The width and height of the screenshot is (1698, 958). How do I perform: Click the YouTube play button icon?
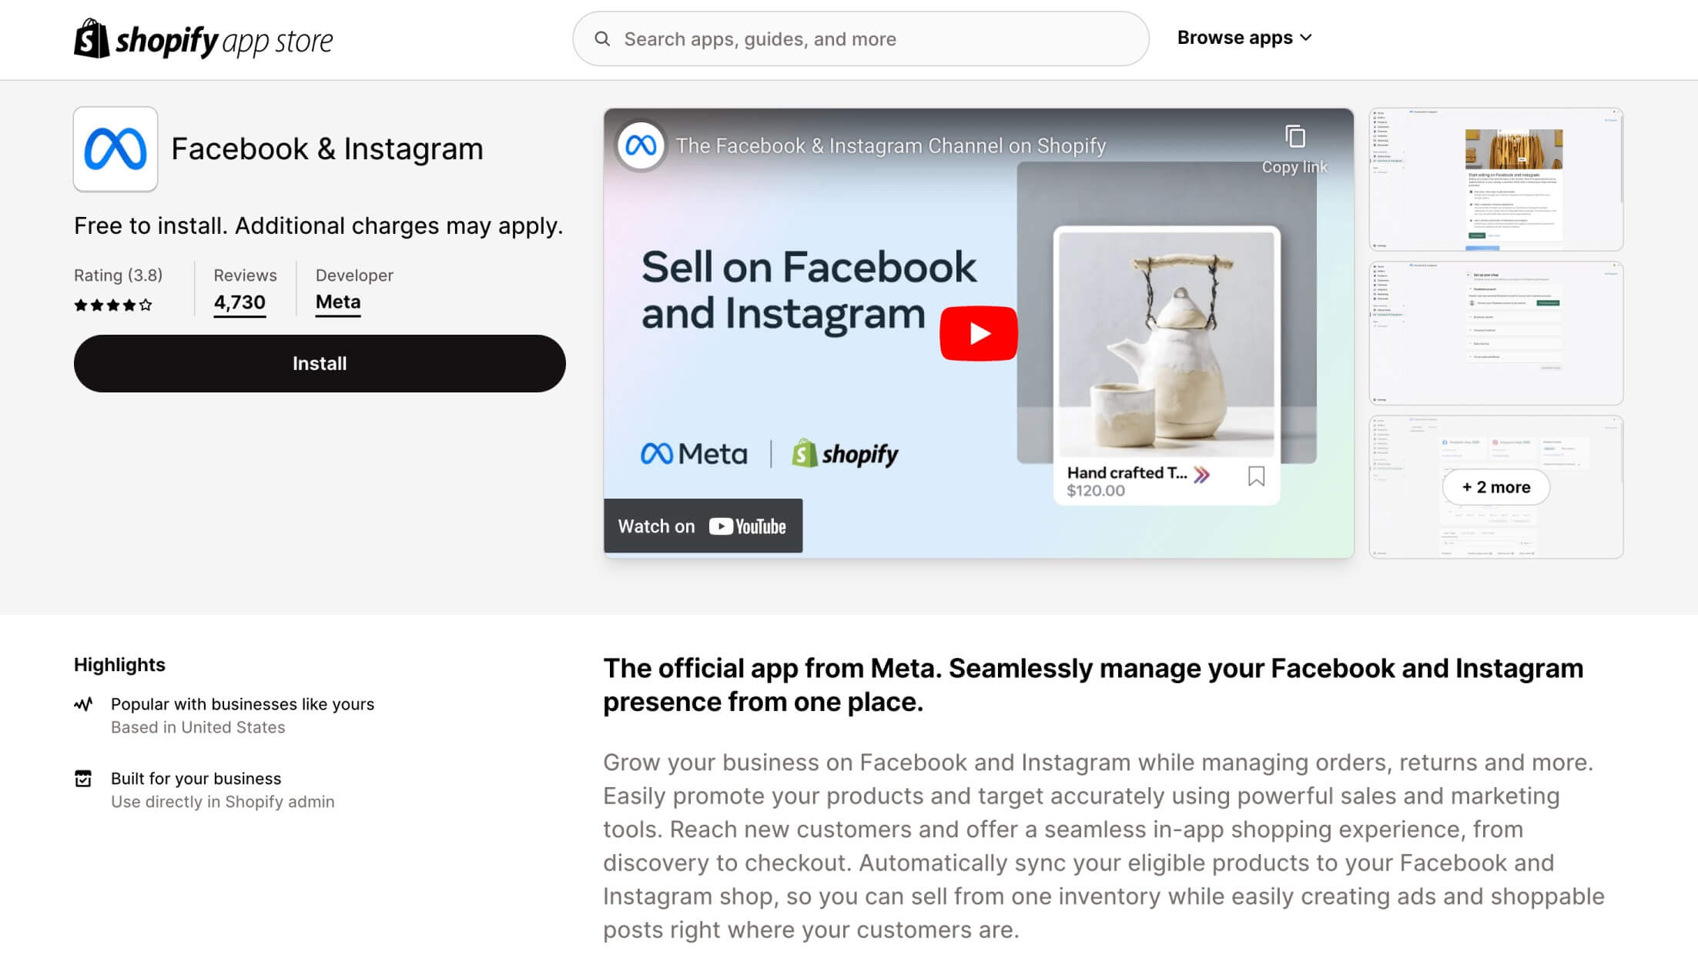977,333
